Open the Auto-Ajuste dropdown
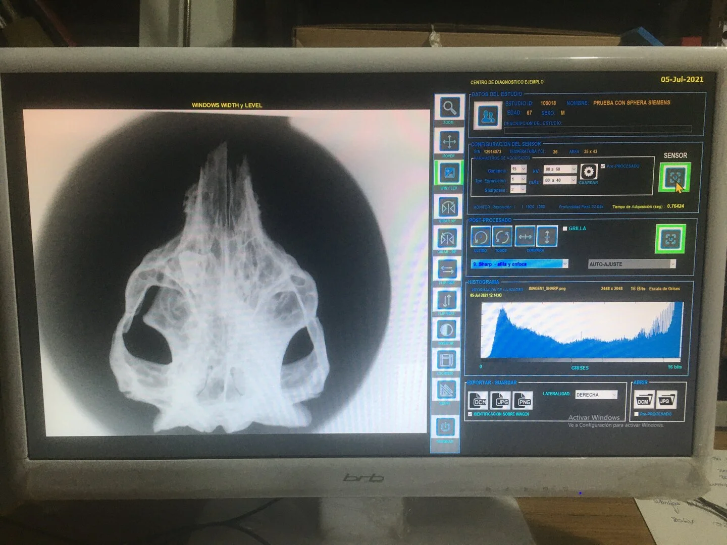 pyautogui.click(x=672, y=264)
